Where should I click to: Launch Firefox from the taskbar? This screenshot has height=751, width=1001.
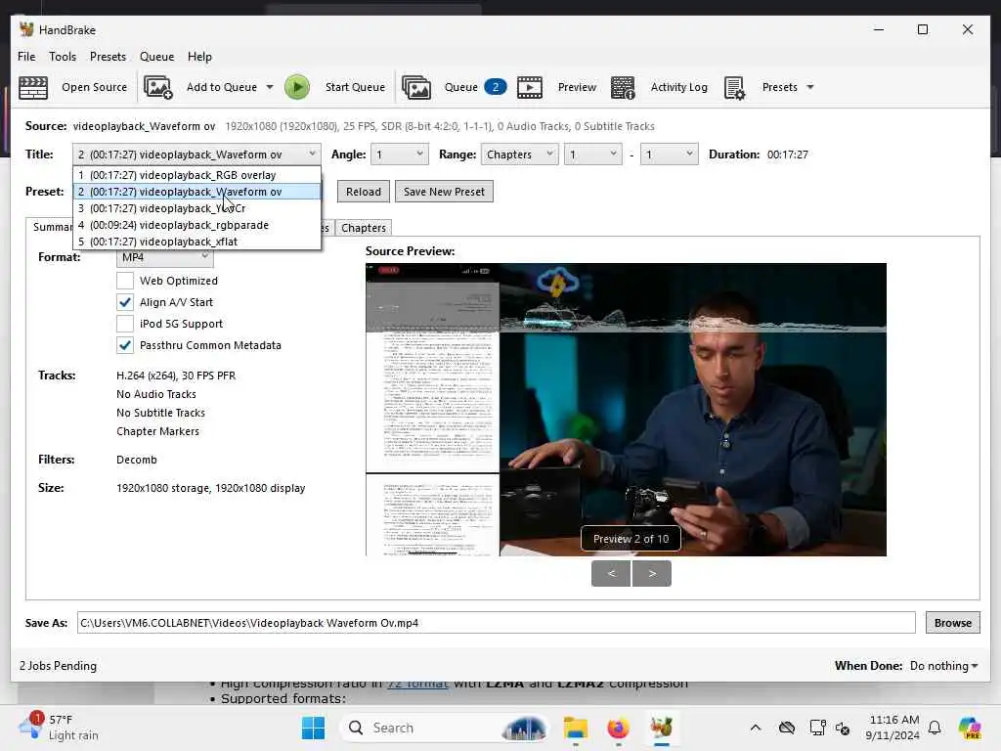[618, 728]
